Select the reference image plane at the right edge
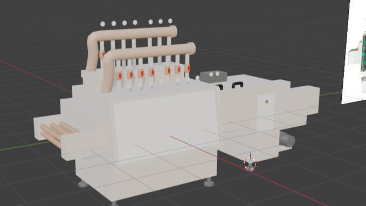The height and width of the screenshot is (206, 366). click(354, 51)
